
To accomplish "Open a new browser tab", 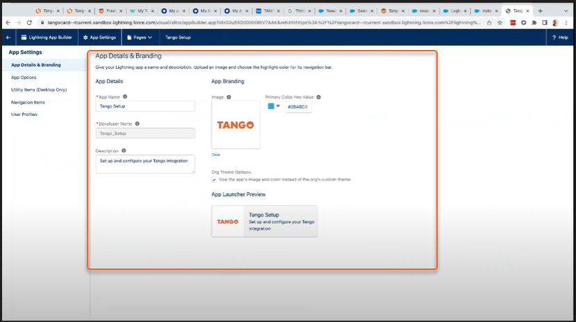I will 540,11.
